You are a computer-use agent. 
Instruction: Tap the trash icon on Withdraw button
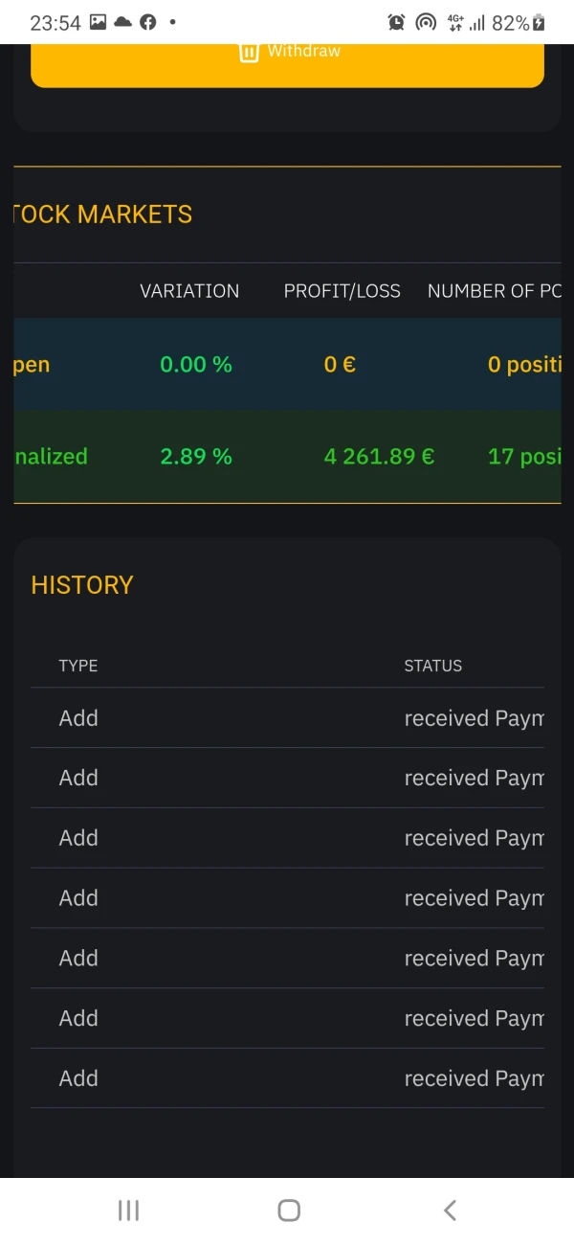(249, 52)
